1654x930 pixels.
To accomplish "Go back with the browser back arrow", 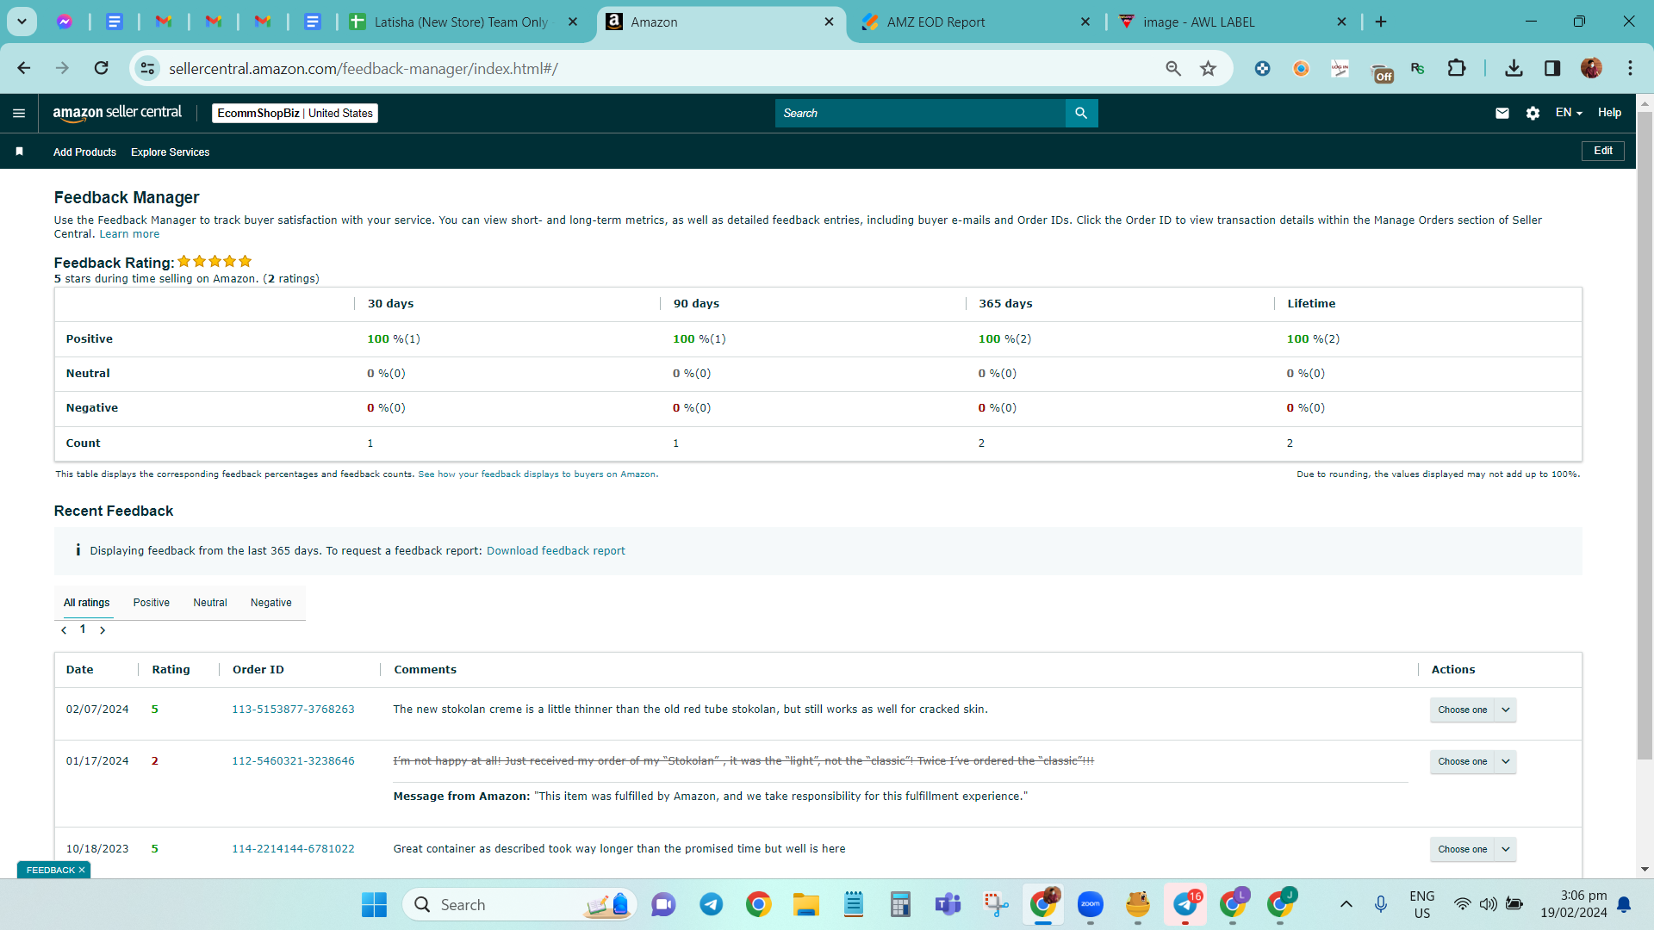I will 24,68.
